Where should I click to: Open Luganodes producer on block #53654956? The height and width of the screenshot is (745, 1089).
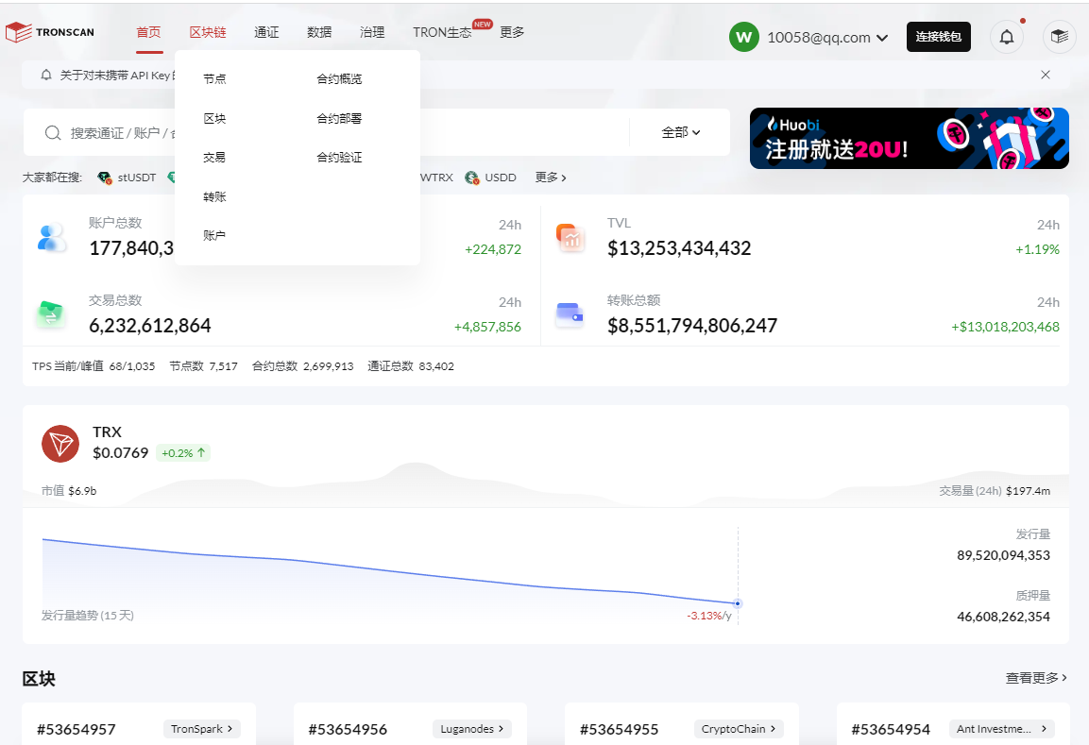click(x=472, y=729)
